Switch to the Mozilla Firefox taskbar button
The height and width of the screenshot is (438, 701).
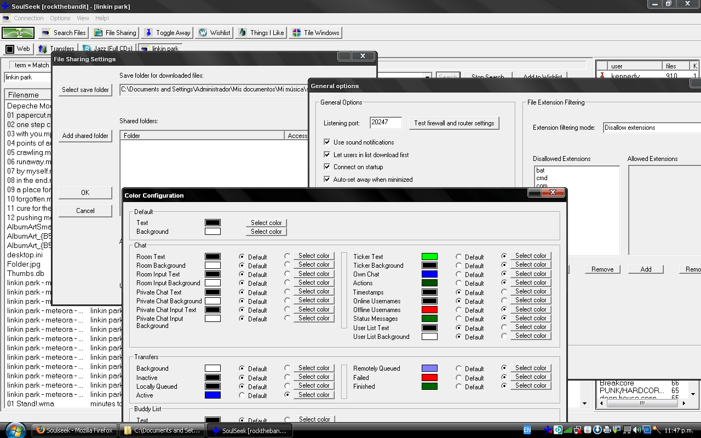click(75, 430)
